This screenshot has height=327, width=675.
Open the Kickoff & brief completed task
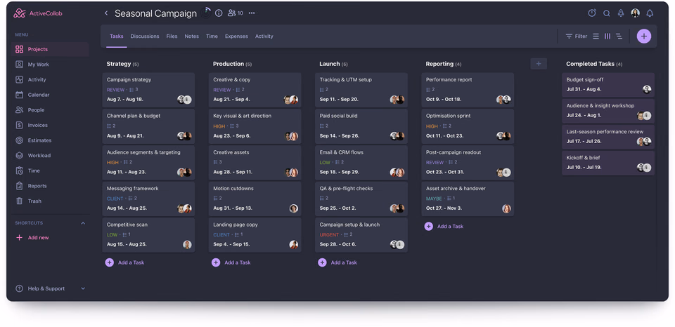pos(607,163)
